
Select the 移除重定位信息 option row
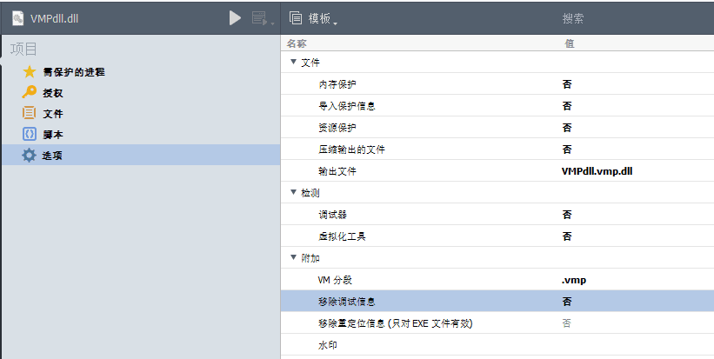click(497, 323)
